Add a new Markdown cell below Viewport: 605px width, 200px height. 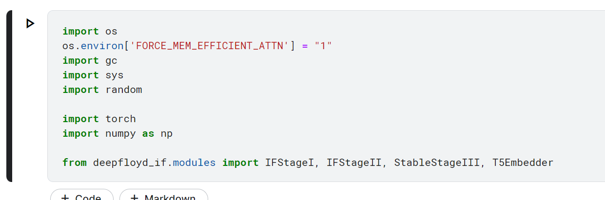[163, 196]
